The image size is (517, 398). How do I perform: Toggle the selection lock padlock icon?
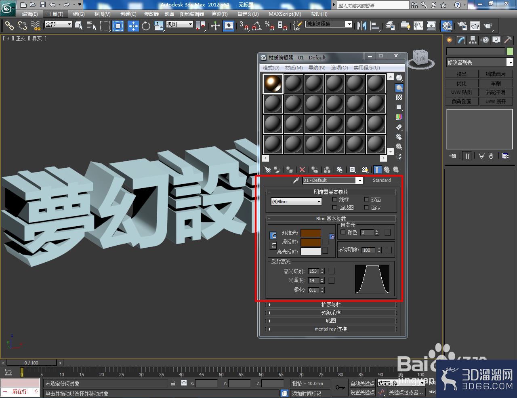coord(173,383)
